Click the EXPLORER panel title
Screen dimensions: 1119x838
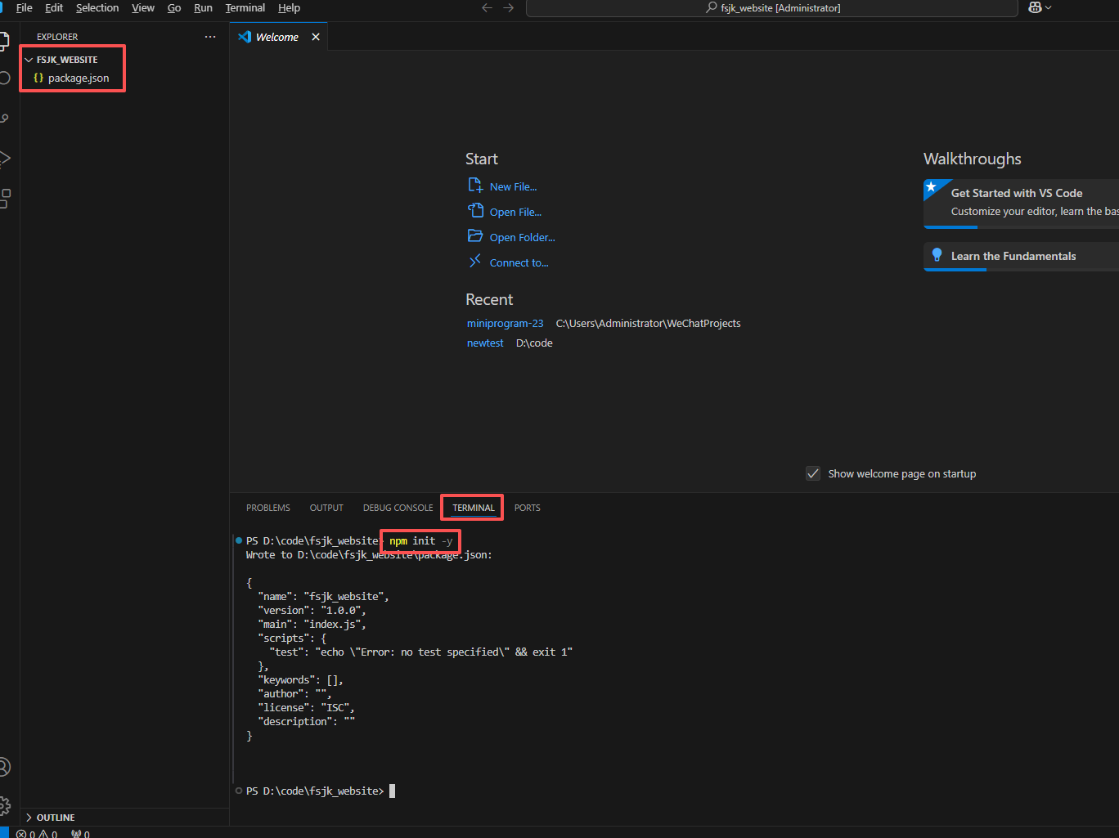pyautogui.click(x=57, y=37)
